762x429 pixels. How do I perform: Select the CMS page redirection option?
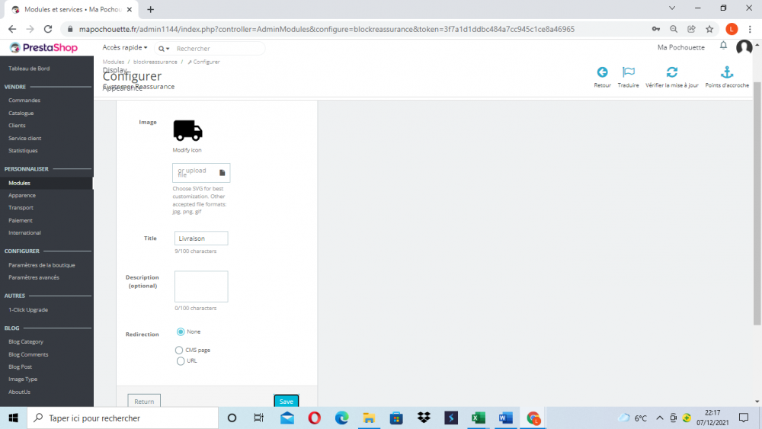(179, 351)
